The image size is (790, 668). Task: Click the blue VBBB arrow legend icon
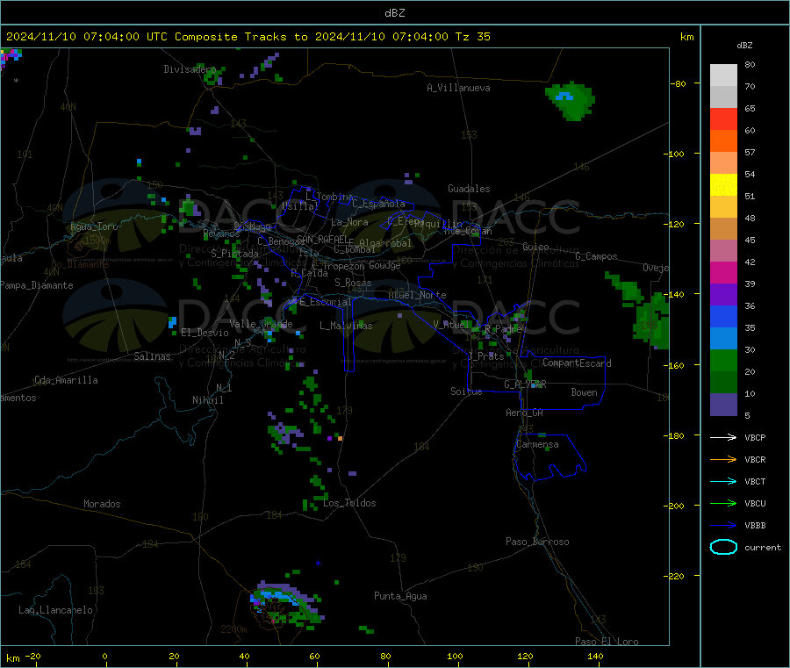pos(723,525)
